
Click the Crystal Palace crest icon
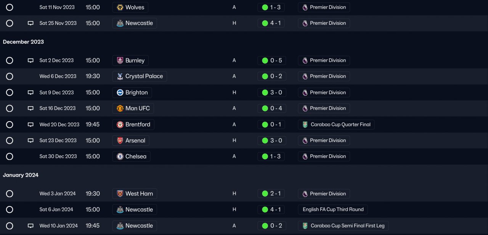(120, 77)
